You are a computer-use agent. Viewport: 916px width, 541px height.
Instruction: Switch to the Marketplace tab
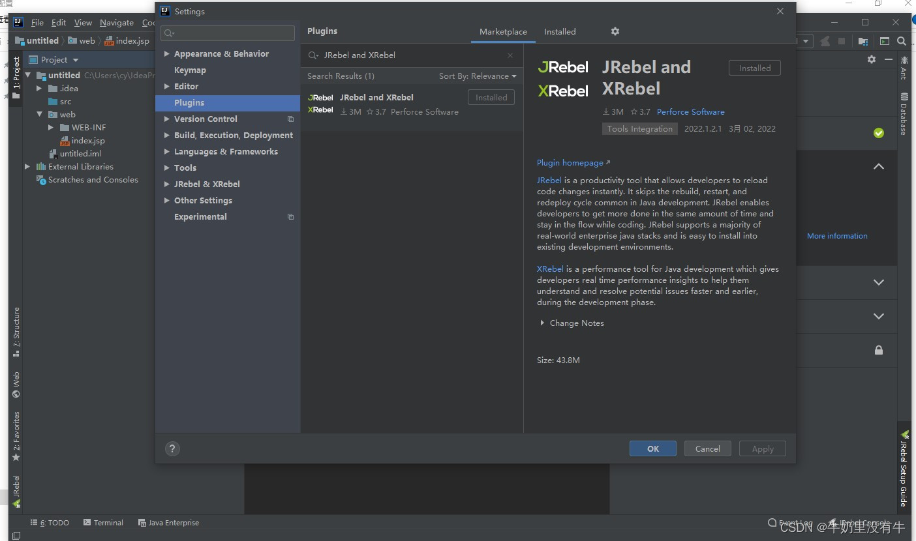(x=503, y=31)
